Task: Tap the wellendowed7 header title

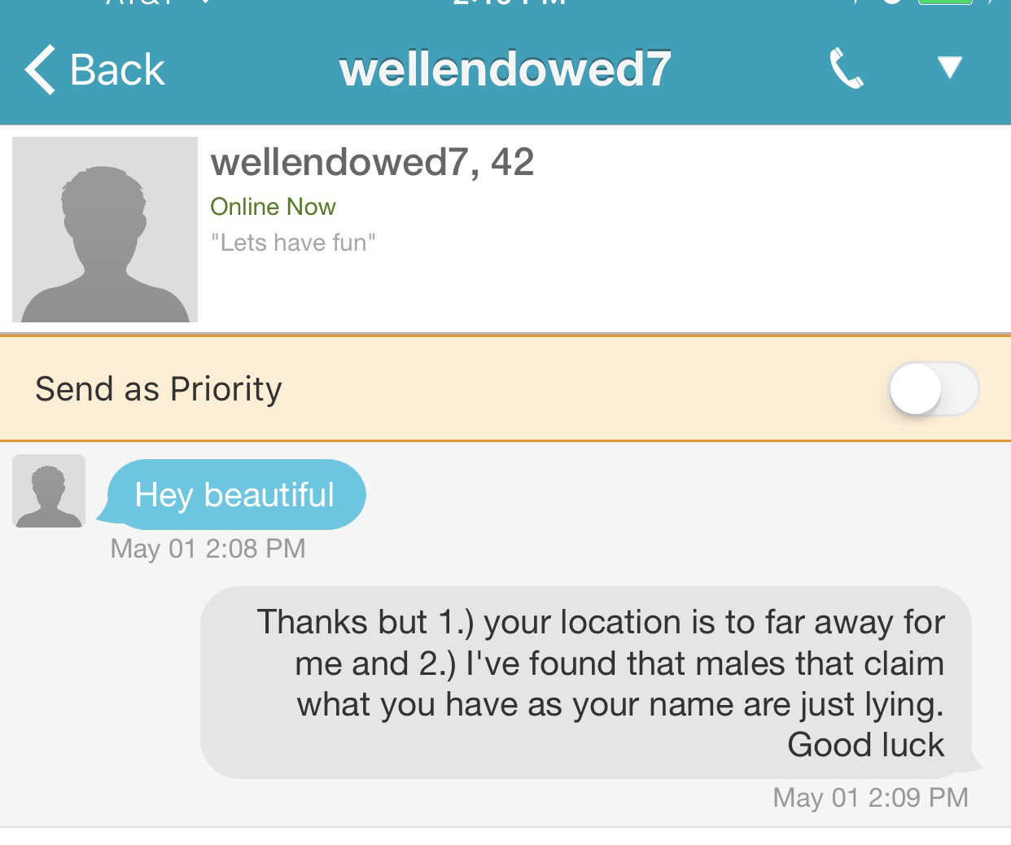Action: tap(505, 69)
